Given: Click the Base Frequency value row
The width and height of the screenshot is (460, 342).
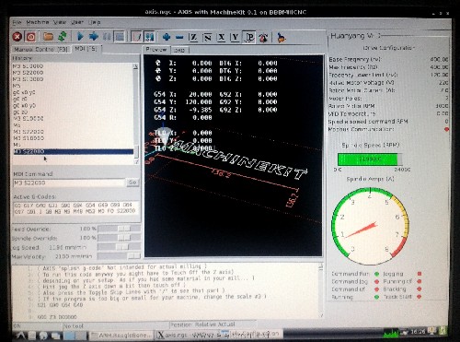Looking at the screenshot, I should 388,59.
